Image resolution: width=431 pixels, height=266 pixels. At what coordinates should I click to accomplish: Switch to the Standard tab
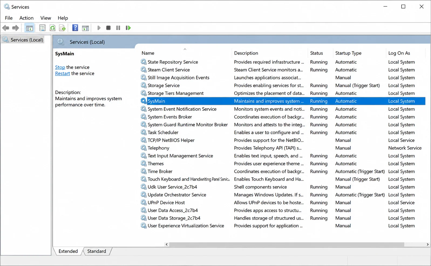pos(97,251)
